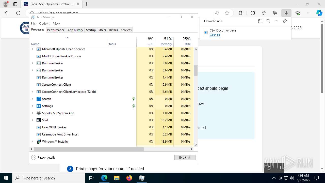
Task: Expand the Search process row
Action: click(x=32, y=99)
